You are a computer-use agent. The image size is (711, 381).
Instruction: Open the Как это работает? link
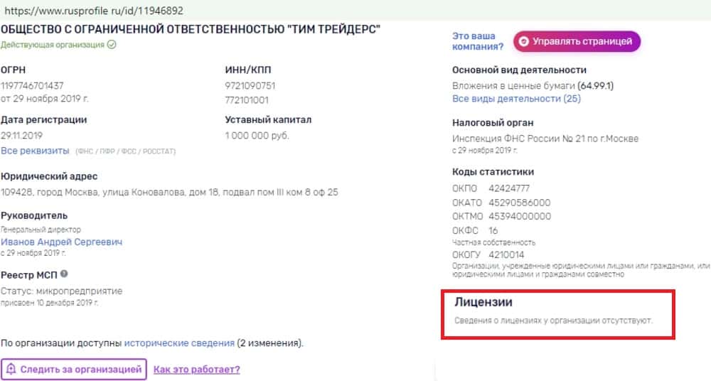196,369
